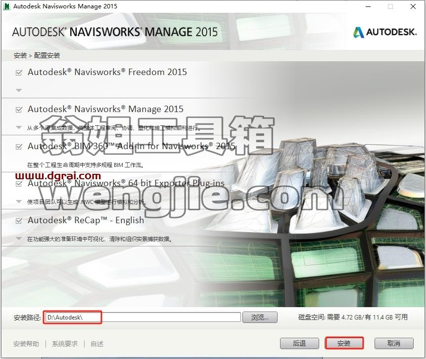The height and width of the screenshot is (359, 426).
Task: Uncheck Autodesk Navisworks Manage 2015 checkbox
Action: pos(19,110)
